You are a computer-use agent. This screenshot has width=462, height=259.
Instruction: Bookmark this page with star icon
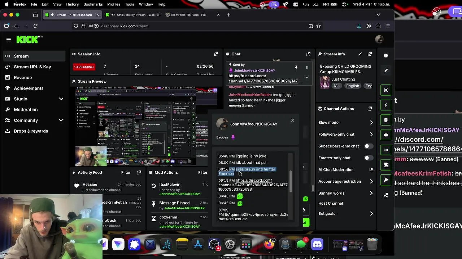tap(318, 26)
